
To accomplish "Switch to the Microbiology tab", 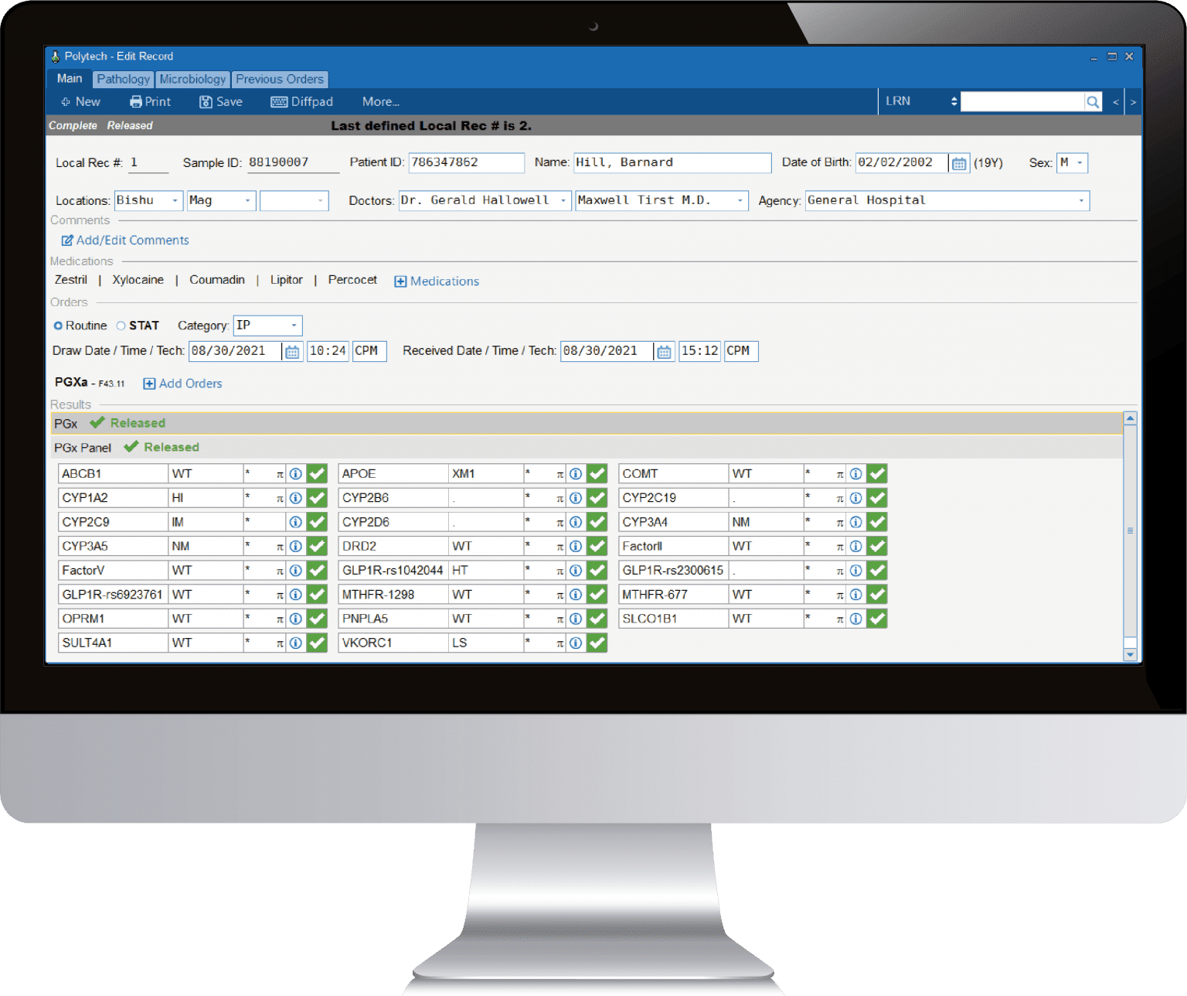I will tap(192, 79).
